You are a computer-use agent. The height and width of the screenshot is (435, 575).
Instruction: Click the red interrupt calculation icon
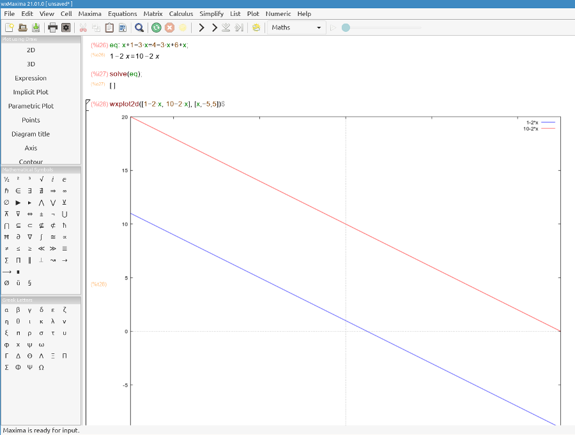[169, 27]
